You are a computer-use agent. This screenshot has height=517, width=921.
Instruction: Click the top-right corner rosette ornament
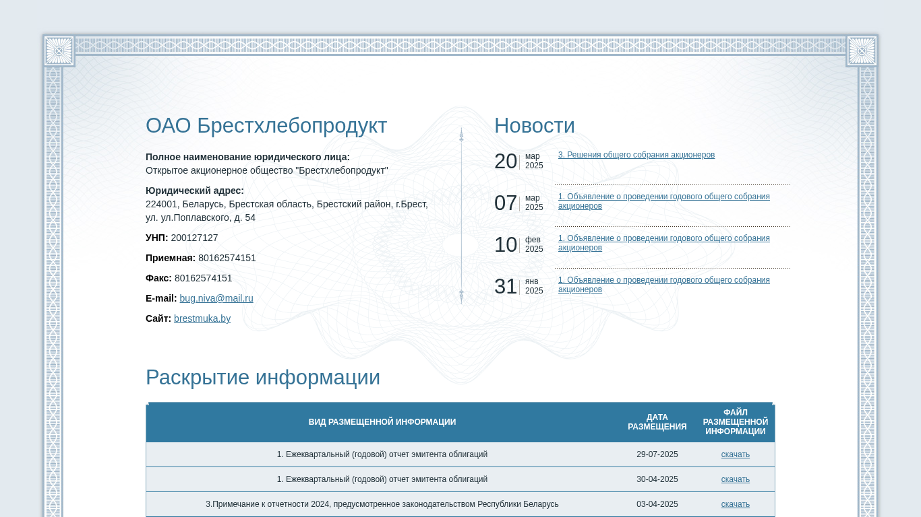tap(862, 51)
